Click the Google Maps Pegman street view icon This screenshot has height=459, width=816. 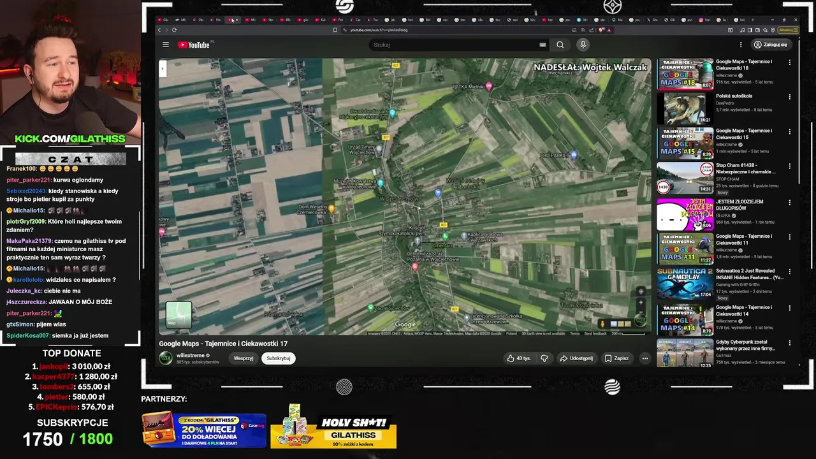click(602, 324)
